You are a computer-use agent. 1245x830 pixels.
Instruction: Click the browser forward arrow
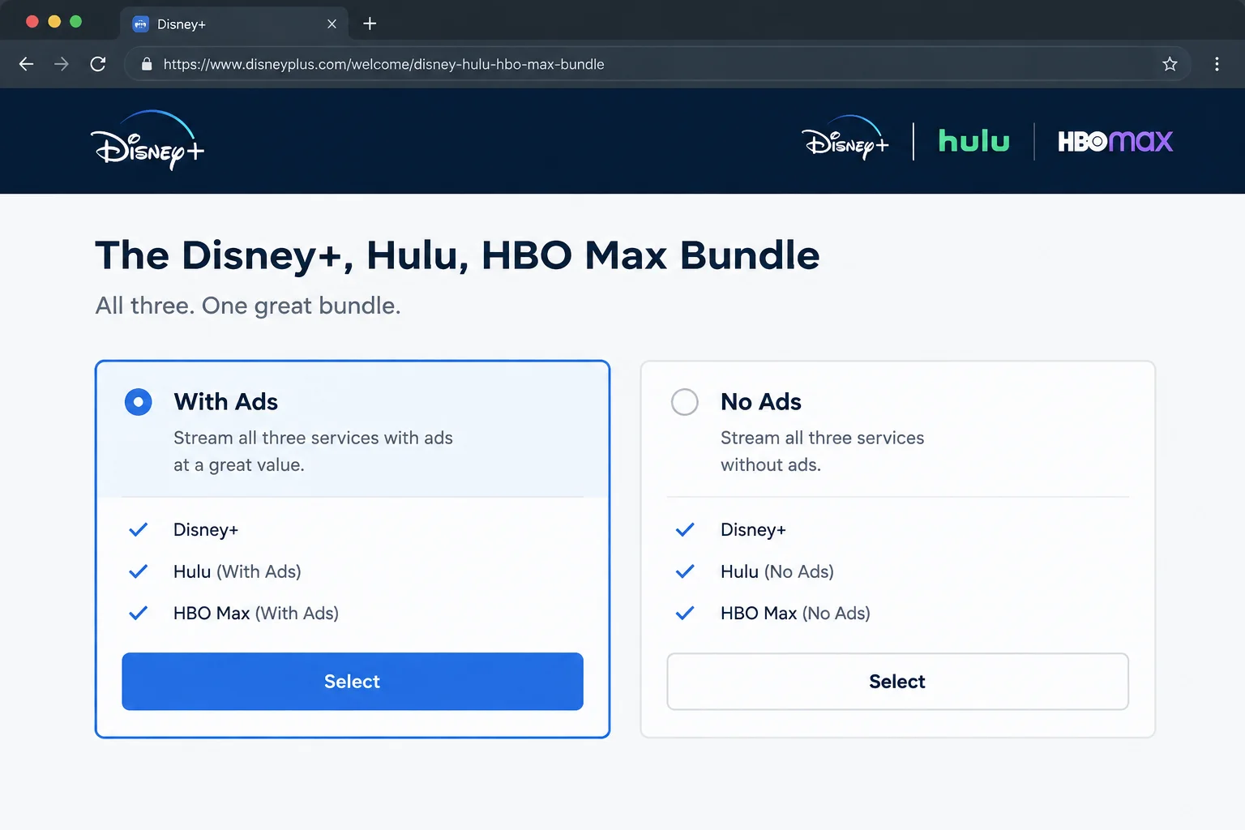[x=62, y=64]
